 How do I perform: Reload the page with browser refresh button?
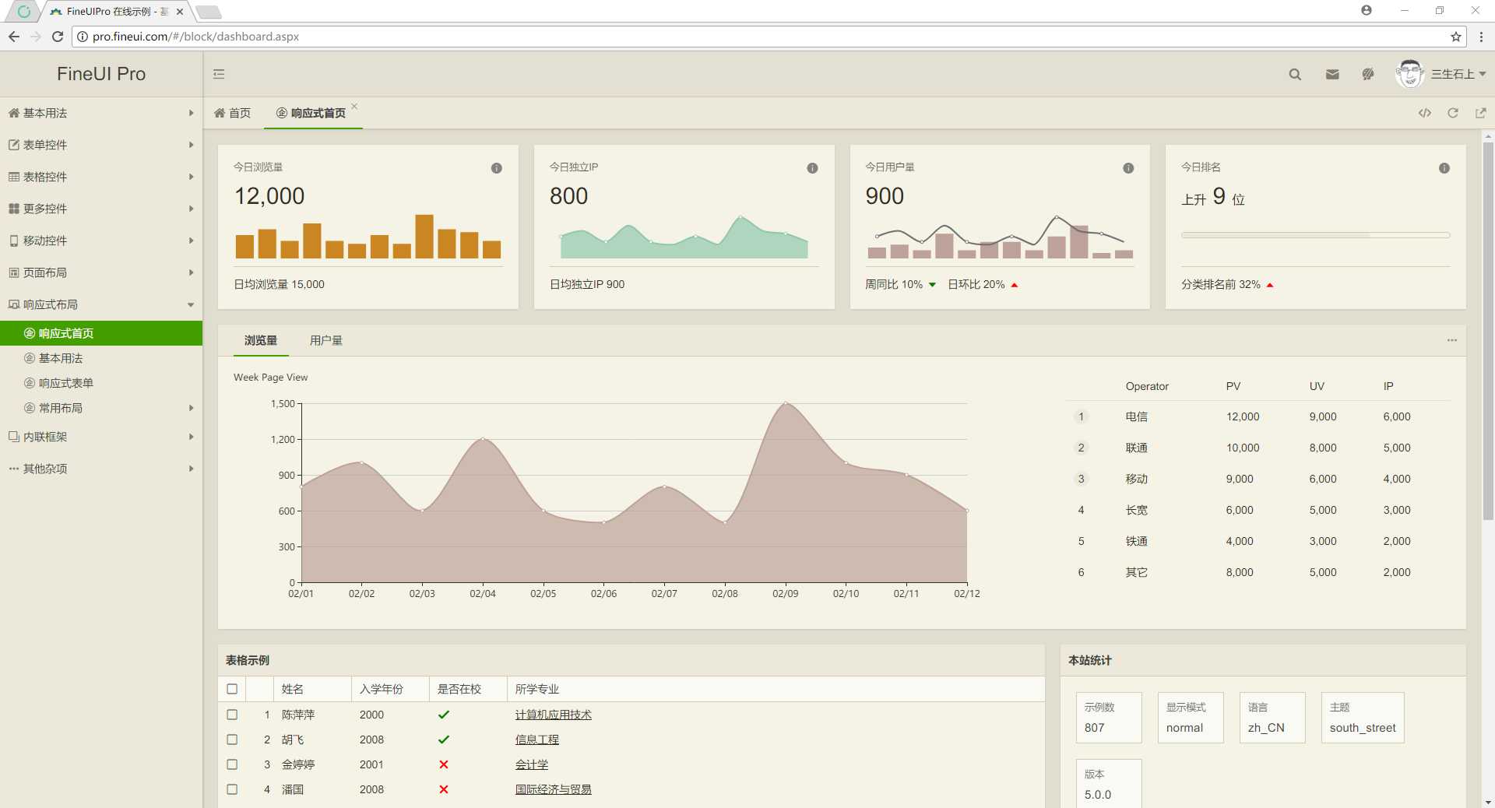(57, 37)
